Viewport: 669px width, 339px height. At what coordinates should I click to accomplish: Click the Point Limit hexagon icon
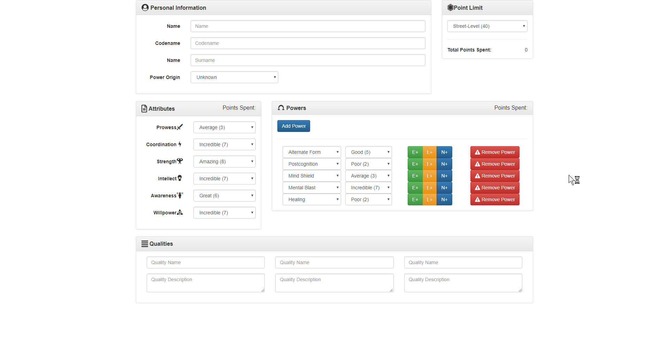point(450,8)
